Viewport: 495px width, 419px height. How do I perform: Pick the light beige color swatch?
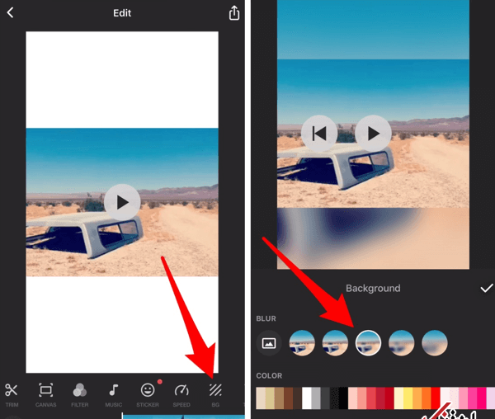pyautogui.click(x=261, y=398)
